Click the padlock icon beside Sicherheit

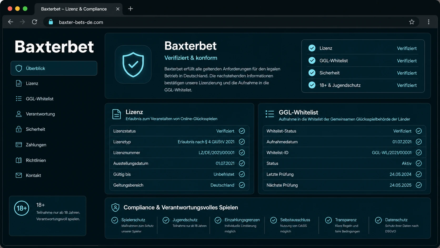pyautogui.click(x=19, y=129)
